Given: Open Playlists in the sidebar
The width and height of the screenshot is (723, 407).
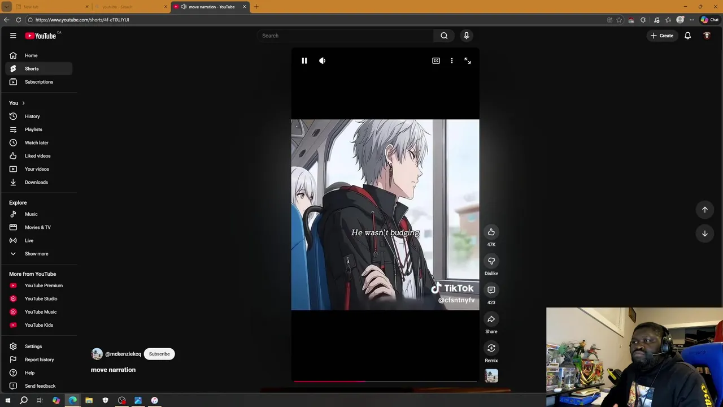Looking at the screenshot, I should tap(39, 129).
